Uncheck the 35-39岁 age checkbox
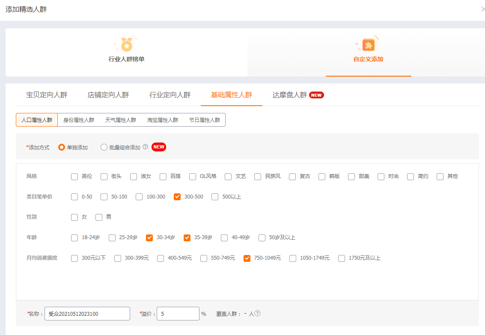485x335 pixels. coord(187,237)
